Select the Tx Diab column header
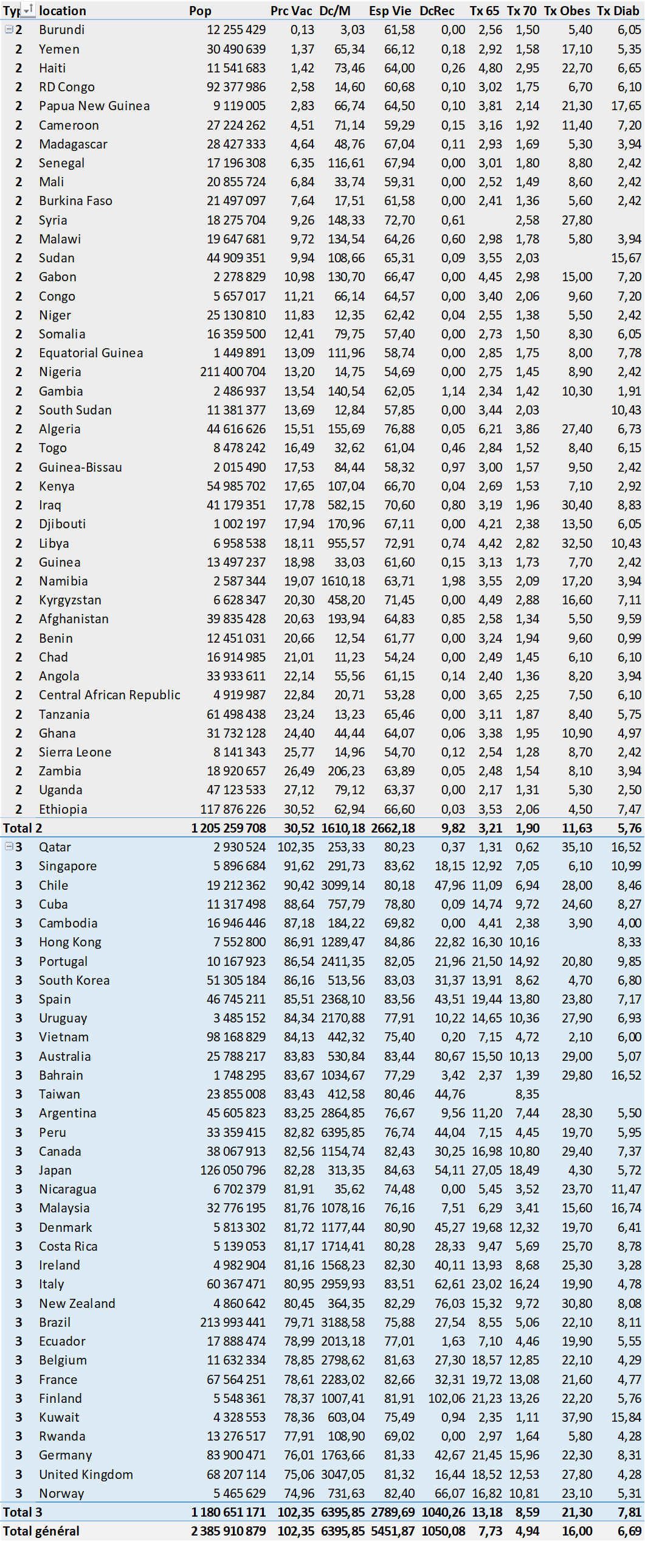645x1541 pixels. click(x=618, y=11)
